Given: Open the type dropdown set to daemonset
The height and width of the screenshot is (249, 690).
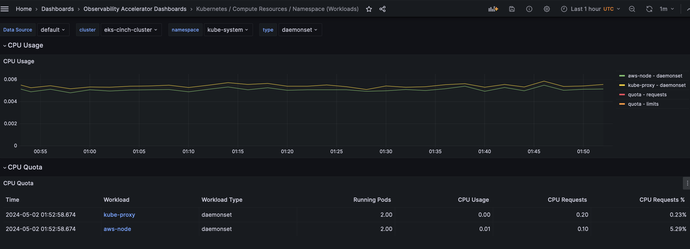Looking at the screenshot, I should click(x=300, y=30).
